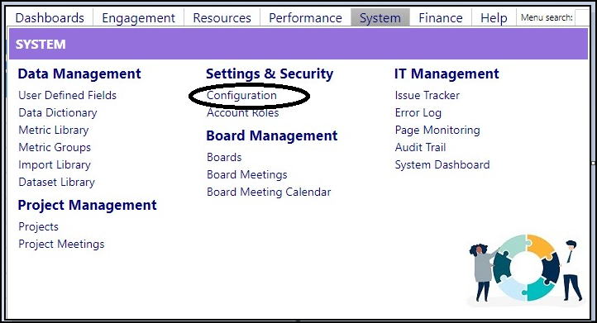Go to Metric Library
The width and height of the screenshot is (597, 323).
pyautogui.click(x=54, y=131)
